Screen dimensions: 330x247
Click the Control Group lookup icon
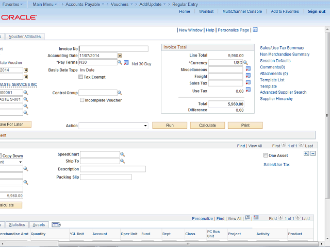(x=120, y=93)
